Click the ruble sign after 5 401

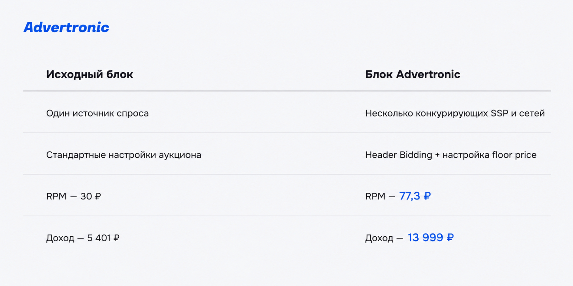pos(116,238)
